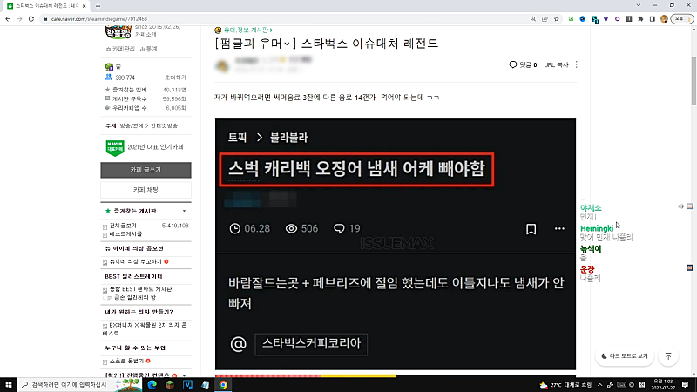This screenshot has height=392, width=697.
Task: Reload the current page
Action: (x=31, y=19)
